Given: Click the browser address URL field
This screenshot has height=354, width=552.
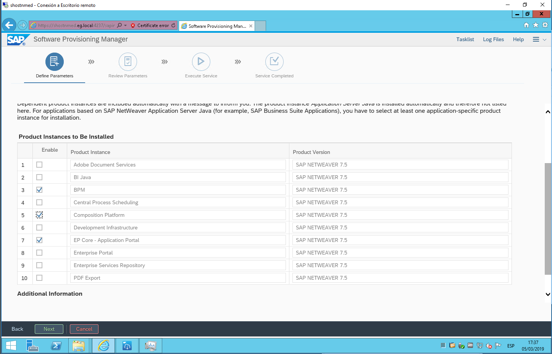Looking at the screenshot, I should 76,26.
